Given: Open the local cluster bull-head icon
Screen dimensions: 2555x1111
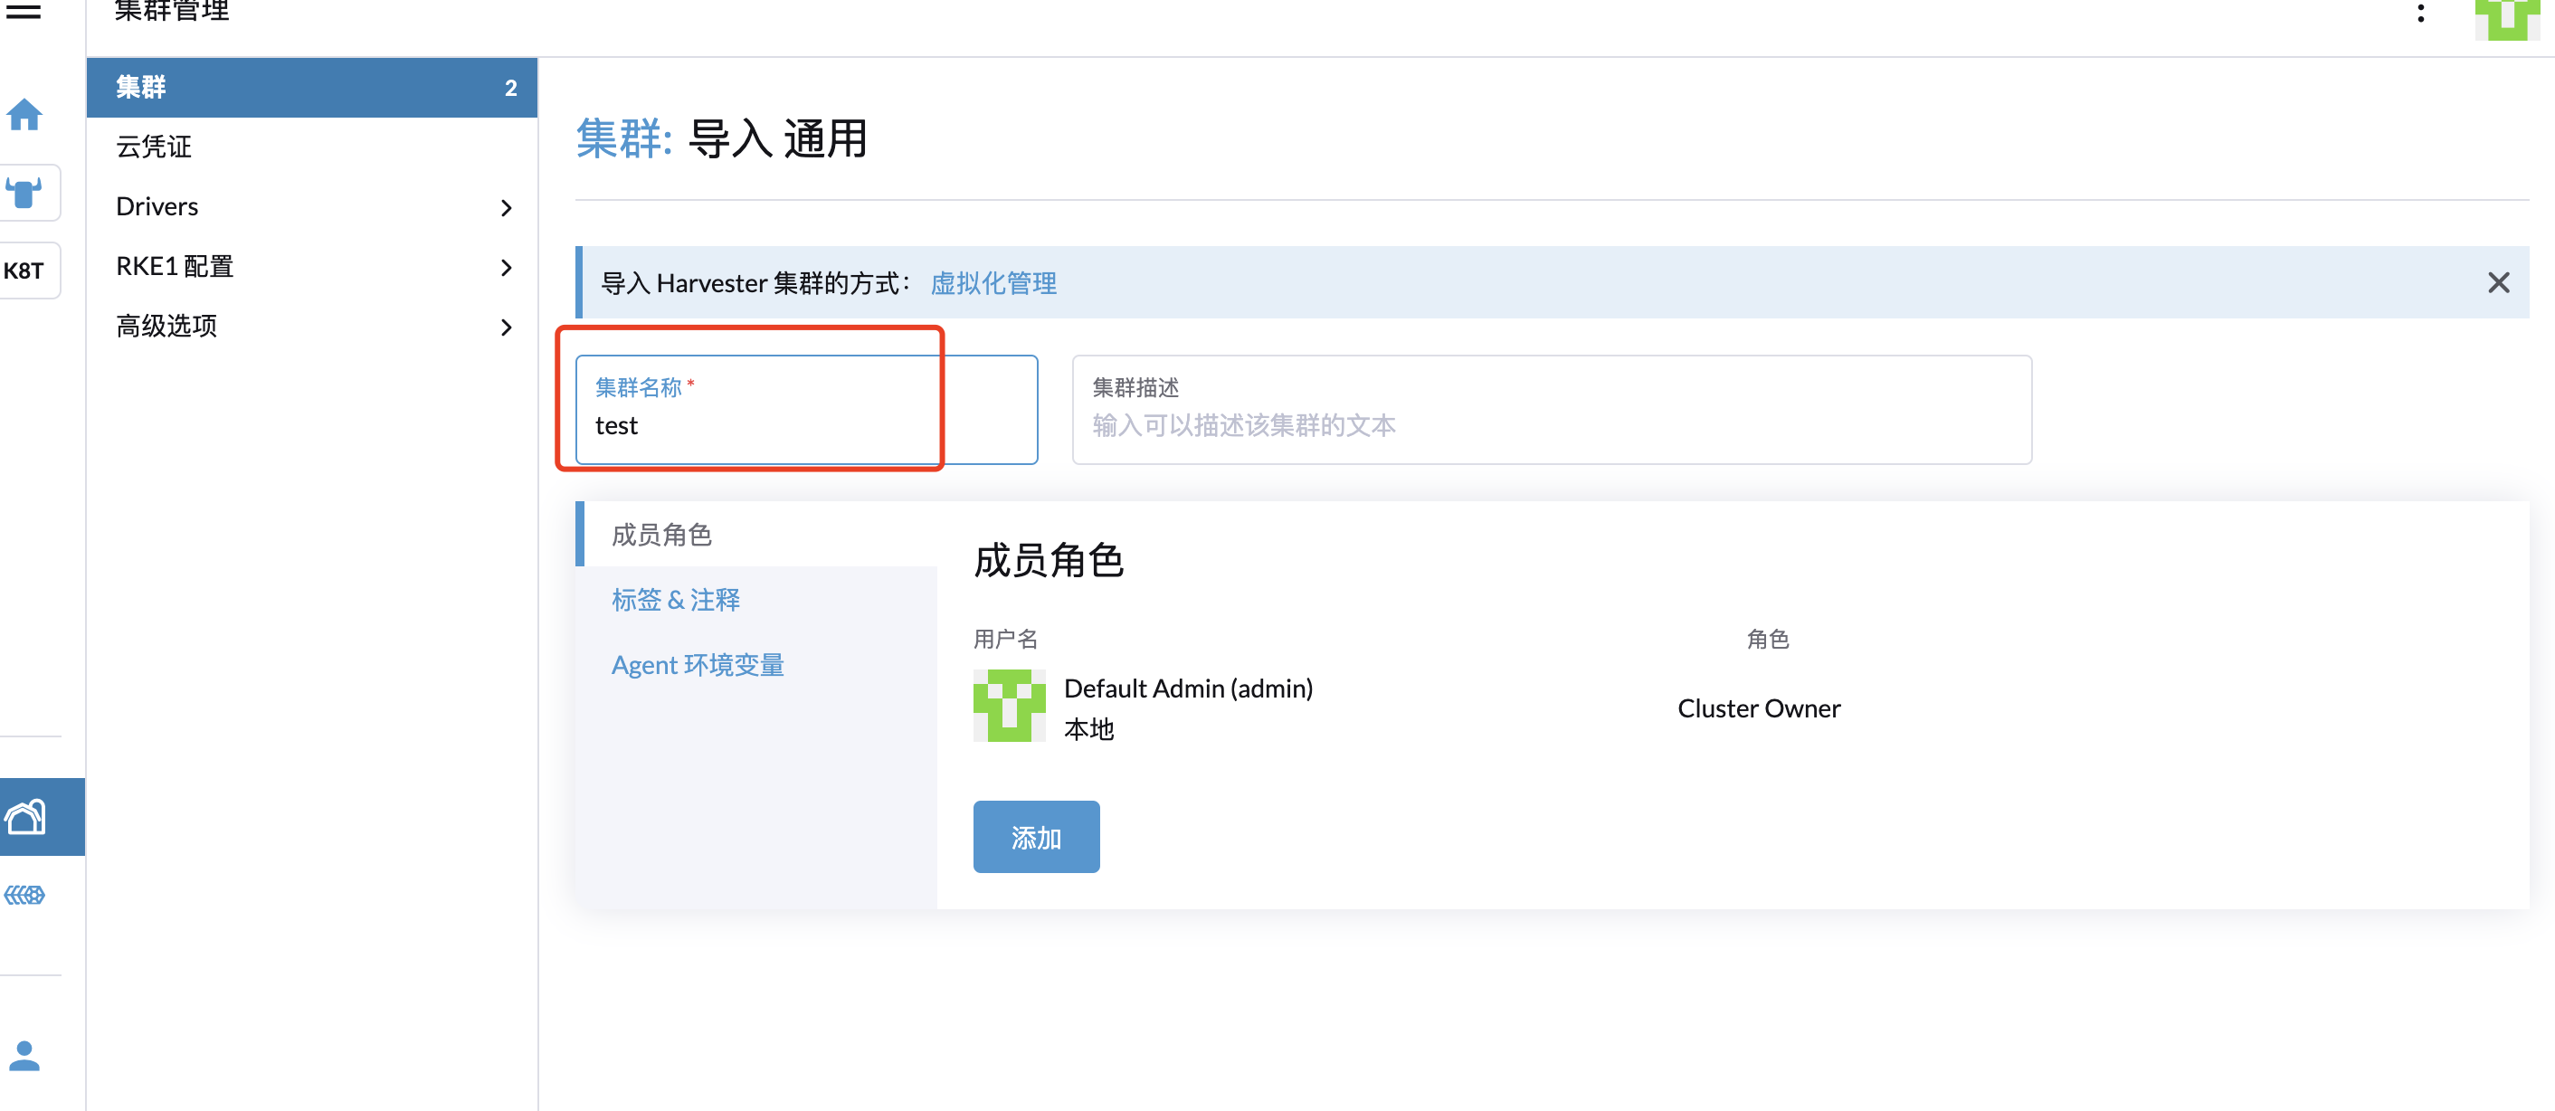Looking at the screenshot, I should coord(24,193).
